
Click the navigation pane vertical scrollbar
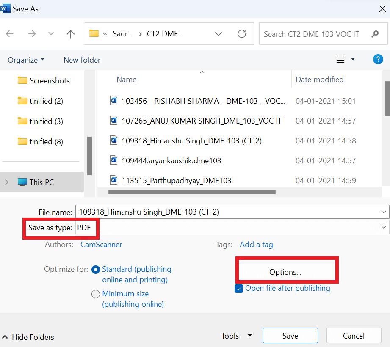click(x=89, y=156)
